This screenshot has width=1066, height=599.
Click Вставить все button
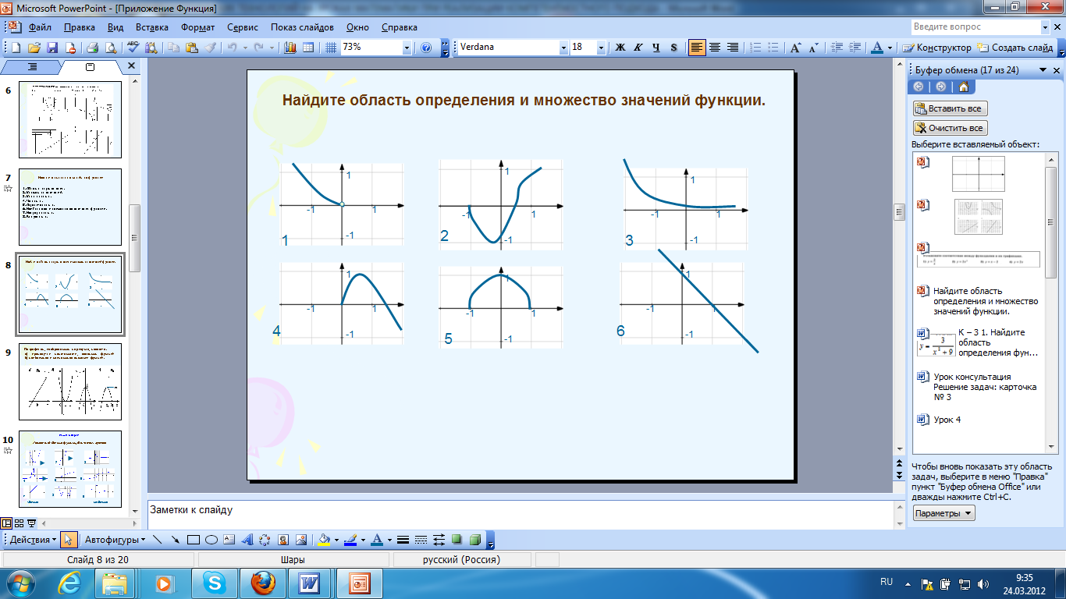pos(950,108)
